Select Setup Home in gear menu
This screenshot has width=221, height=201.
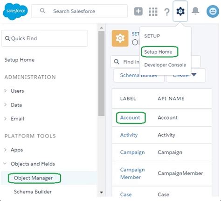point(158,52)
